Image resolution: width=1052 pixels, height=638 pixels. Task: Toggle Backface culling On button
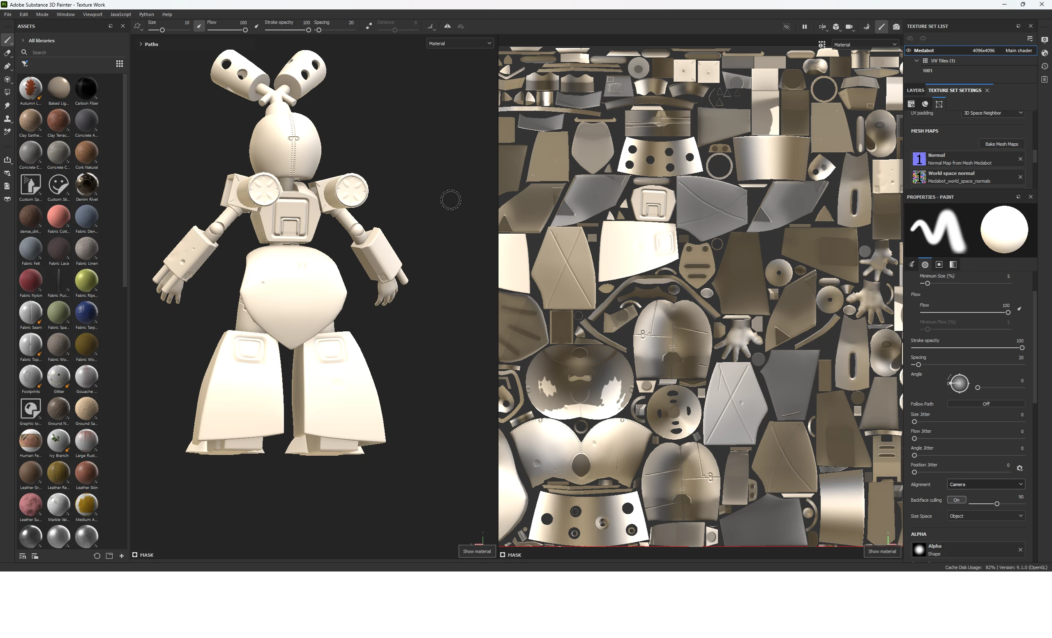956,500
